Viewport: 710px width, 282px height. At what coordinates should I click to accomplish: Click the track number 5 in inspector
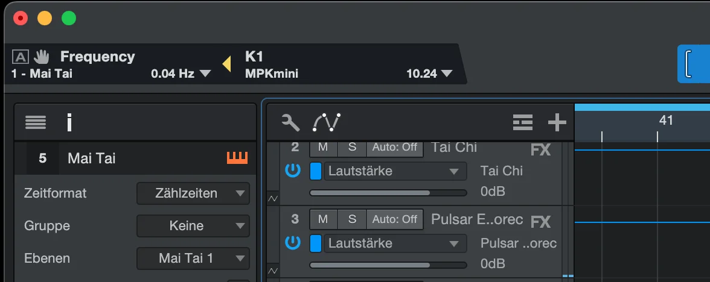click(42, 158)
